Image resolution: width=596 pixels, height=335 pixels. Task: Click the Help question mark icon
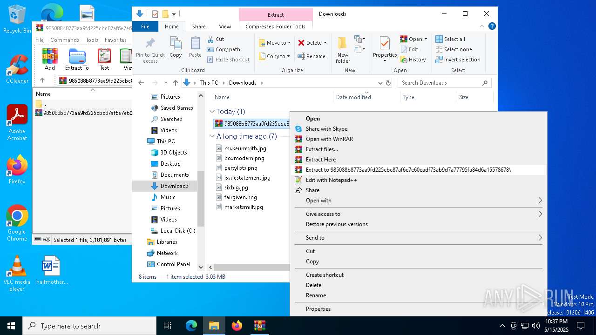[492, 27]
